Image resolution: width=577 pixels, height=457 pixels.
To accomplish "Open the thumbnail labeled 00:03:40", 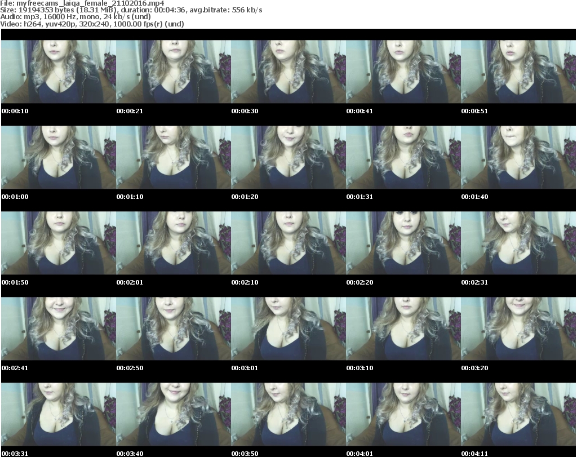I will (174, 414).
